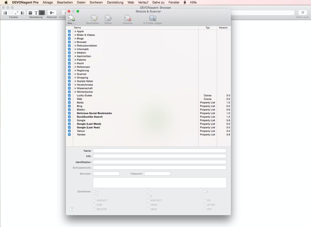Expand the Soziale Netze group
311x227 pixels.
[75, 81]
